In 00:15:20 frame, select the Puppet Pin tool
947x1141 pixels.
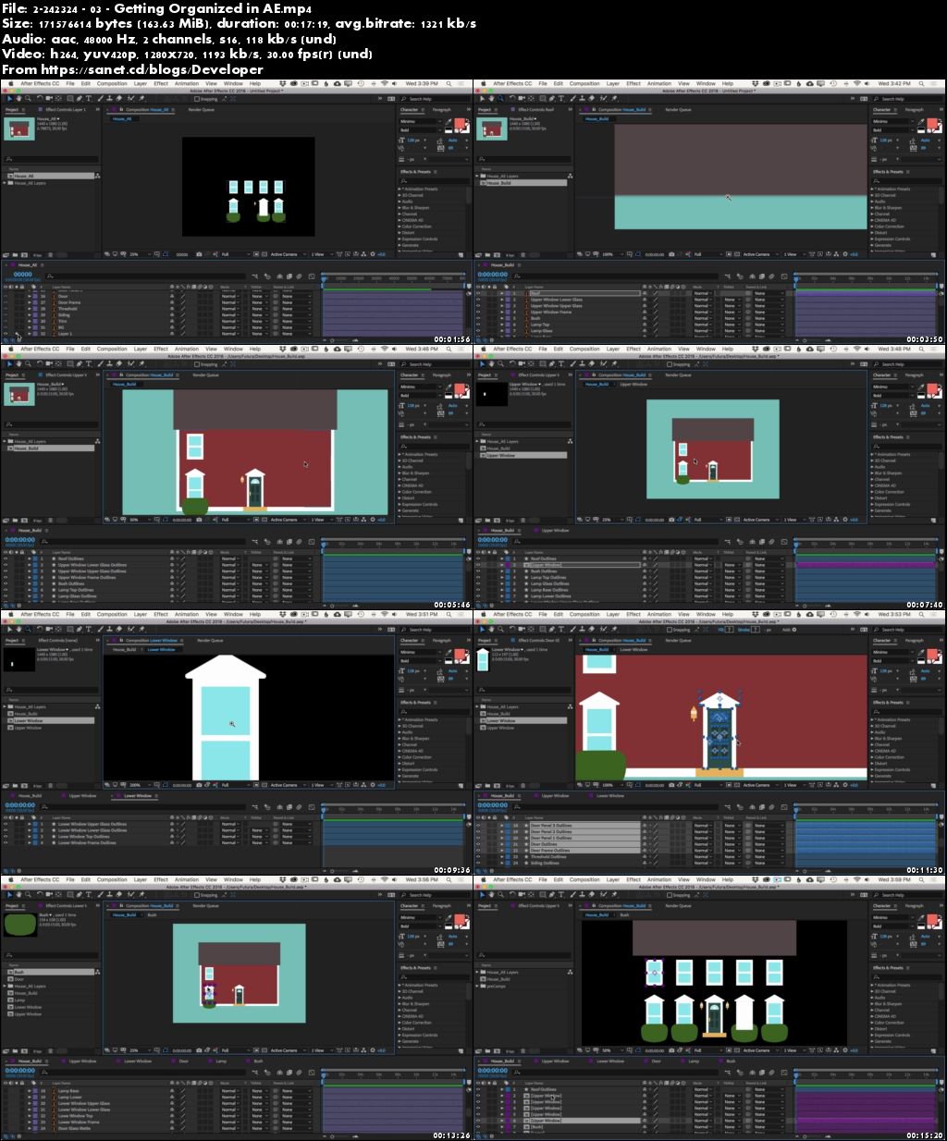tap(614, 895)
